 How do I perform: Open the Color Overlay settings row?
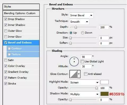[21, 66]
